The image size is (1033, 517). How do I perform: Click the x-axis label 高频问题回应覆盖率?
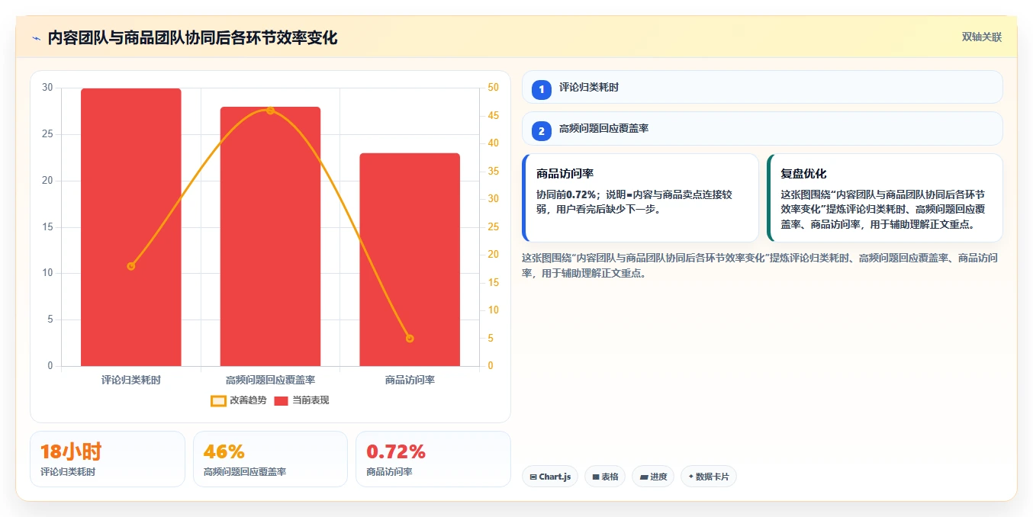pyautogui.click(x=270, y=379)
